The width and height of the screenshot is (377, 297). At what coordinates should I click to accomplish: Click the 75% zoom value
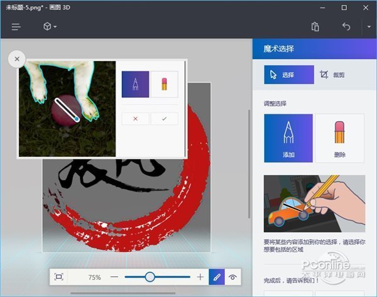(x=94, y=278)
